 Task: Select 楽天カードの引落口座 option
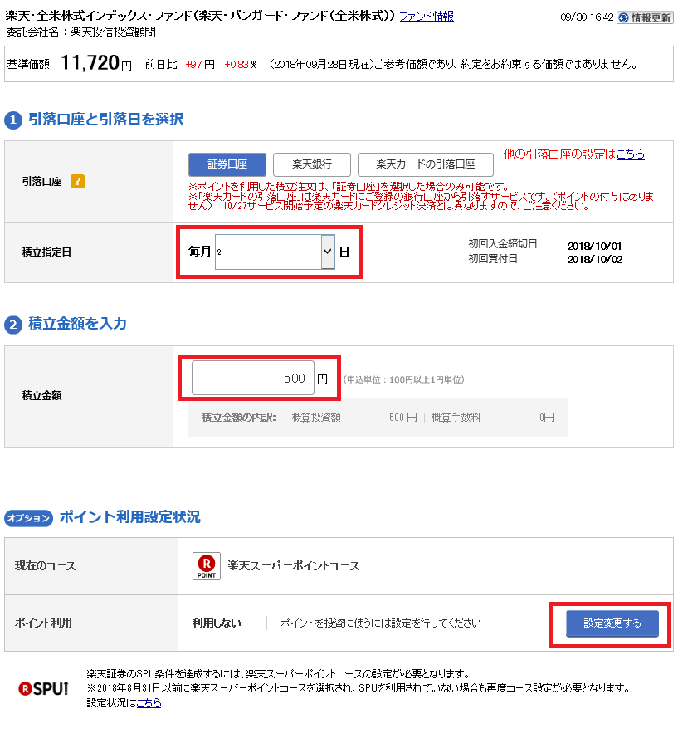pyautogui.click(x=426, y=164)
